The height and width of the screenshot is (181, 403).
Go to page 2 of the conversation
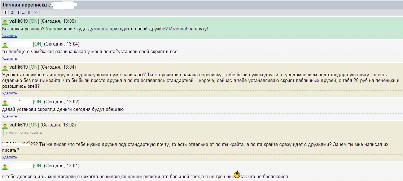tap(12, 13)
